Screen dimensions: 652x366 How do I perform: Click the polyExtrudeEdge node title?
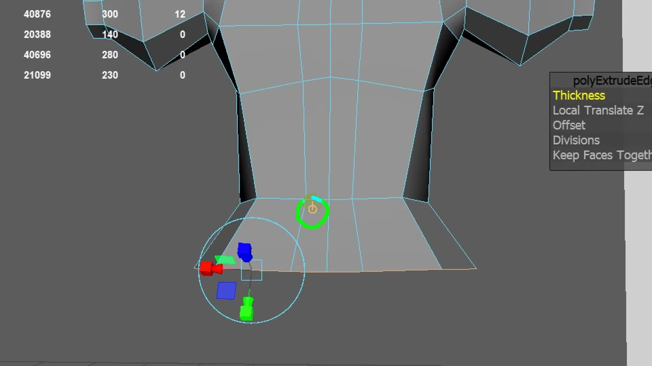pos(612,81)
